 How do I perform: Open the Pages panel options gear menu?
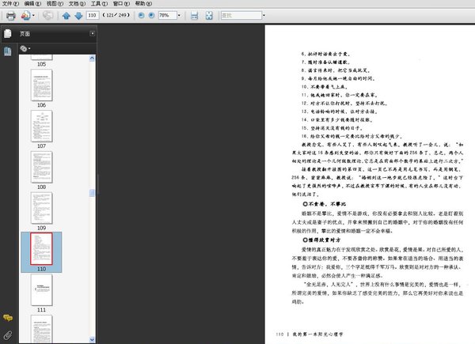coord(25,48)
